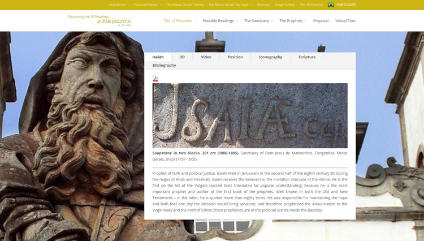Viewport: 424px width, 241px height.
Task: Open The Sanctuary menu
Action: [257, 21]
